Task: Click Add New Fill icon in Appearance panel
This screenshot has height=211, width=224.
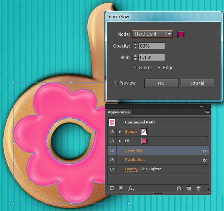Action: (121, 189)
